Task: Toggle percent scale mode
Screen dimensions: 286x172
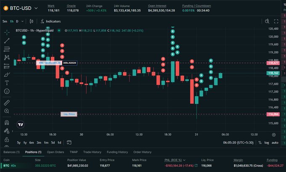Action: tap(260, 143)
